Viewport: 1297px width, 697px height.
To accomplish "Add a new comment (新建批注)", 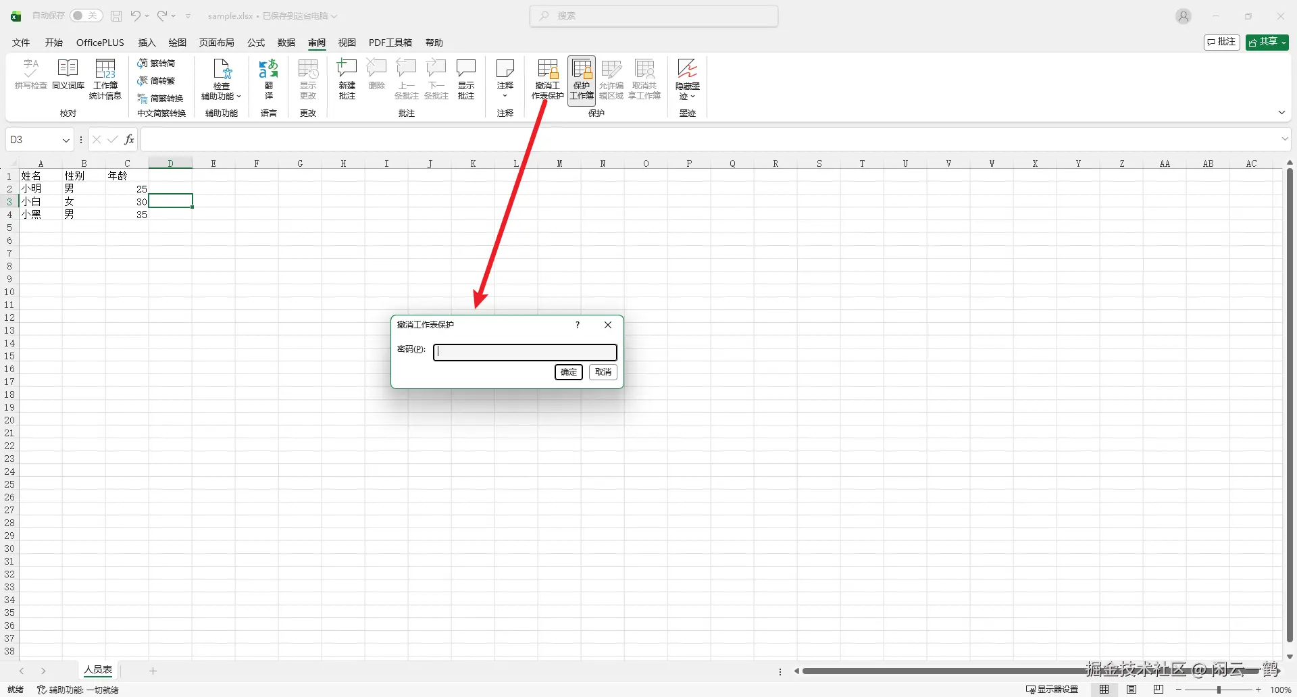I will pyautogui.click(x=347, y=79).
